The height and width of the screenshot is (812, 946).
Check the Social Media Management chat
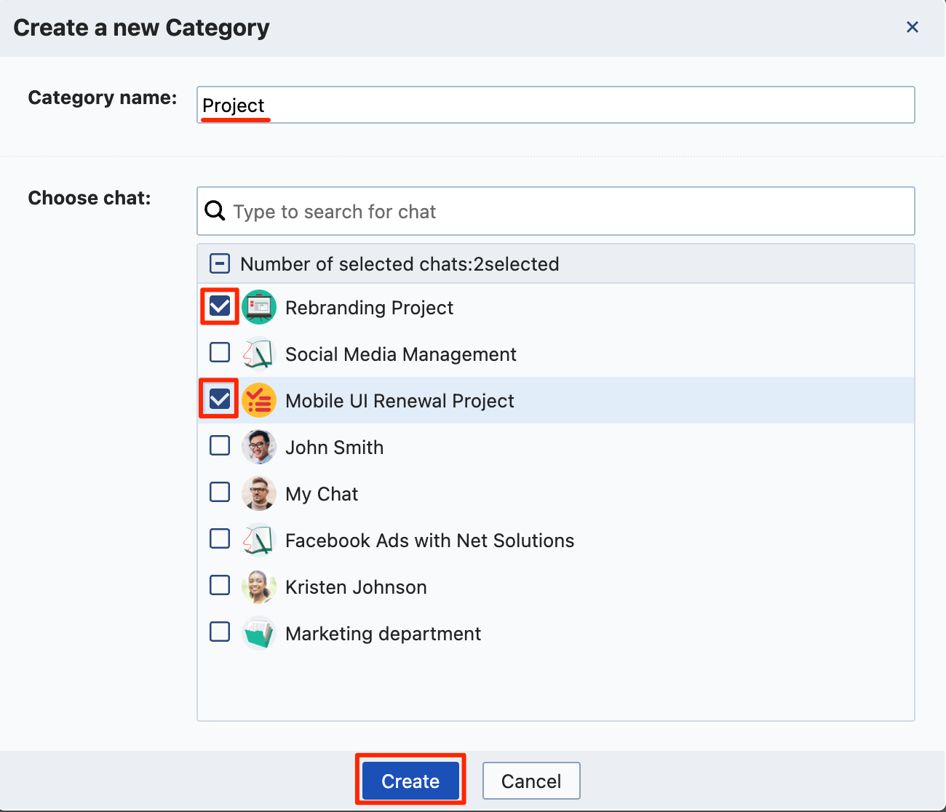[x=219, y=352]
